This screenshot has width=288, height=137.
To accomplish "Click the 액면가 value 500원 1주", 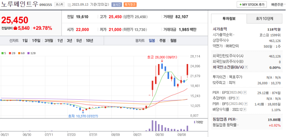I will tap(272, 46).
